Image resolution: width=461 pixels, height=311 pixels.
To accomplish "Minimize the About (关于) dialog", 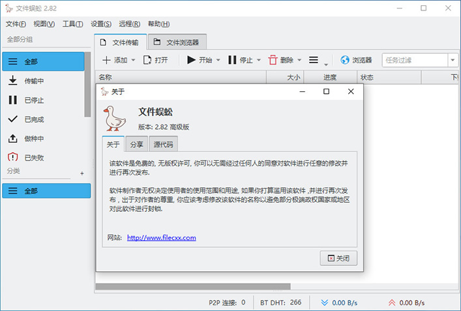I will click(303, 91).
